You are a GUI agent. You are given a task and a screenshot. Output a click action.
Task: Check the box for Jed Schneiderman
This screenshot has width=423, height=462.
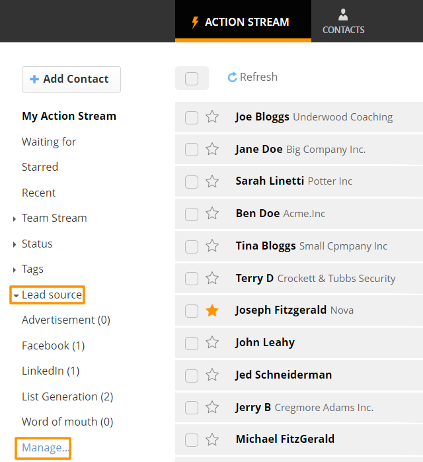click(x=192, y=376)
